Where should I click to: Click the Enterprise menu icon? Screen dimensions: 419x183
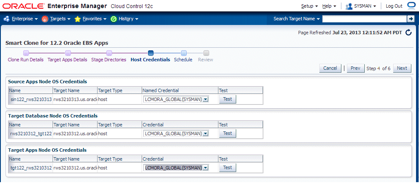pyautogui.click(x=7, y=19)
